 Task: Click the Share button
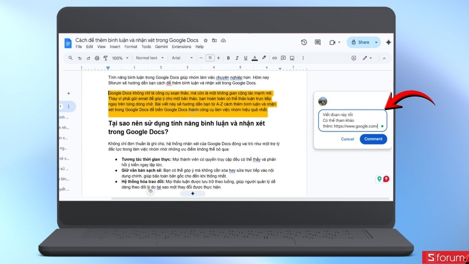coord(360,42)
